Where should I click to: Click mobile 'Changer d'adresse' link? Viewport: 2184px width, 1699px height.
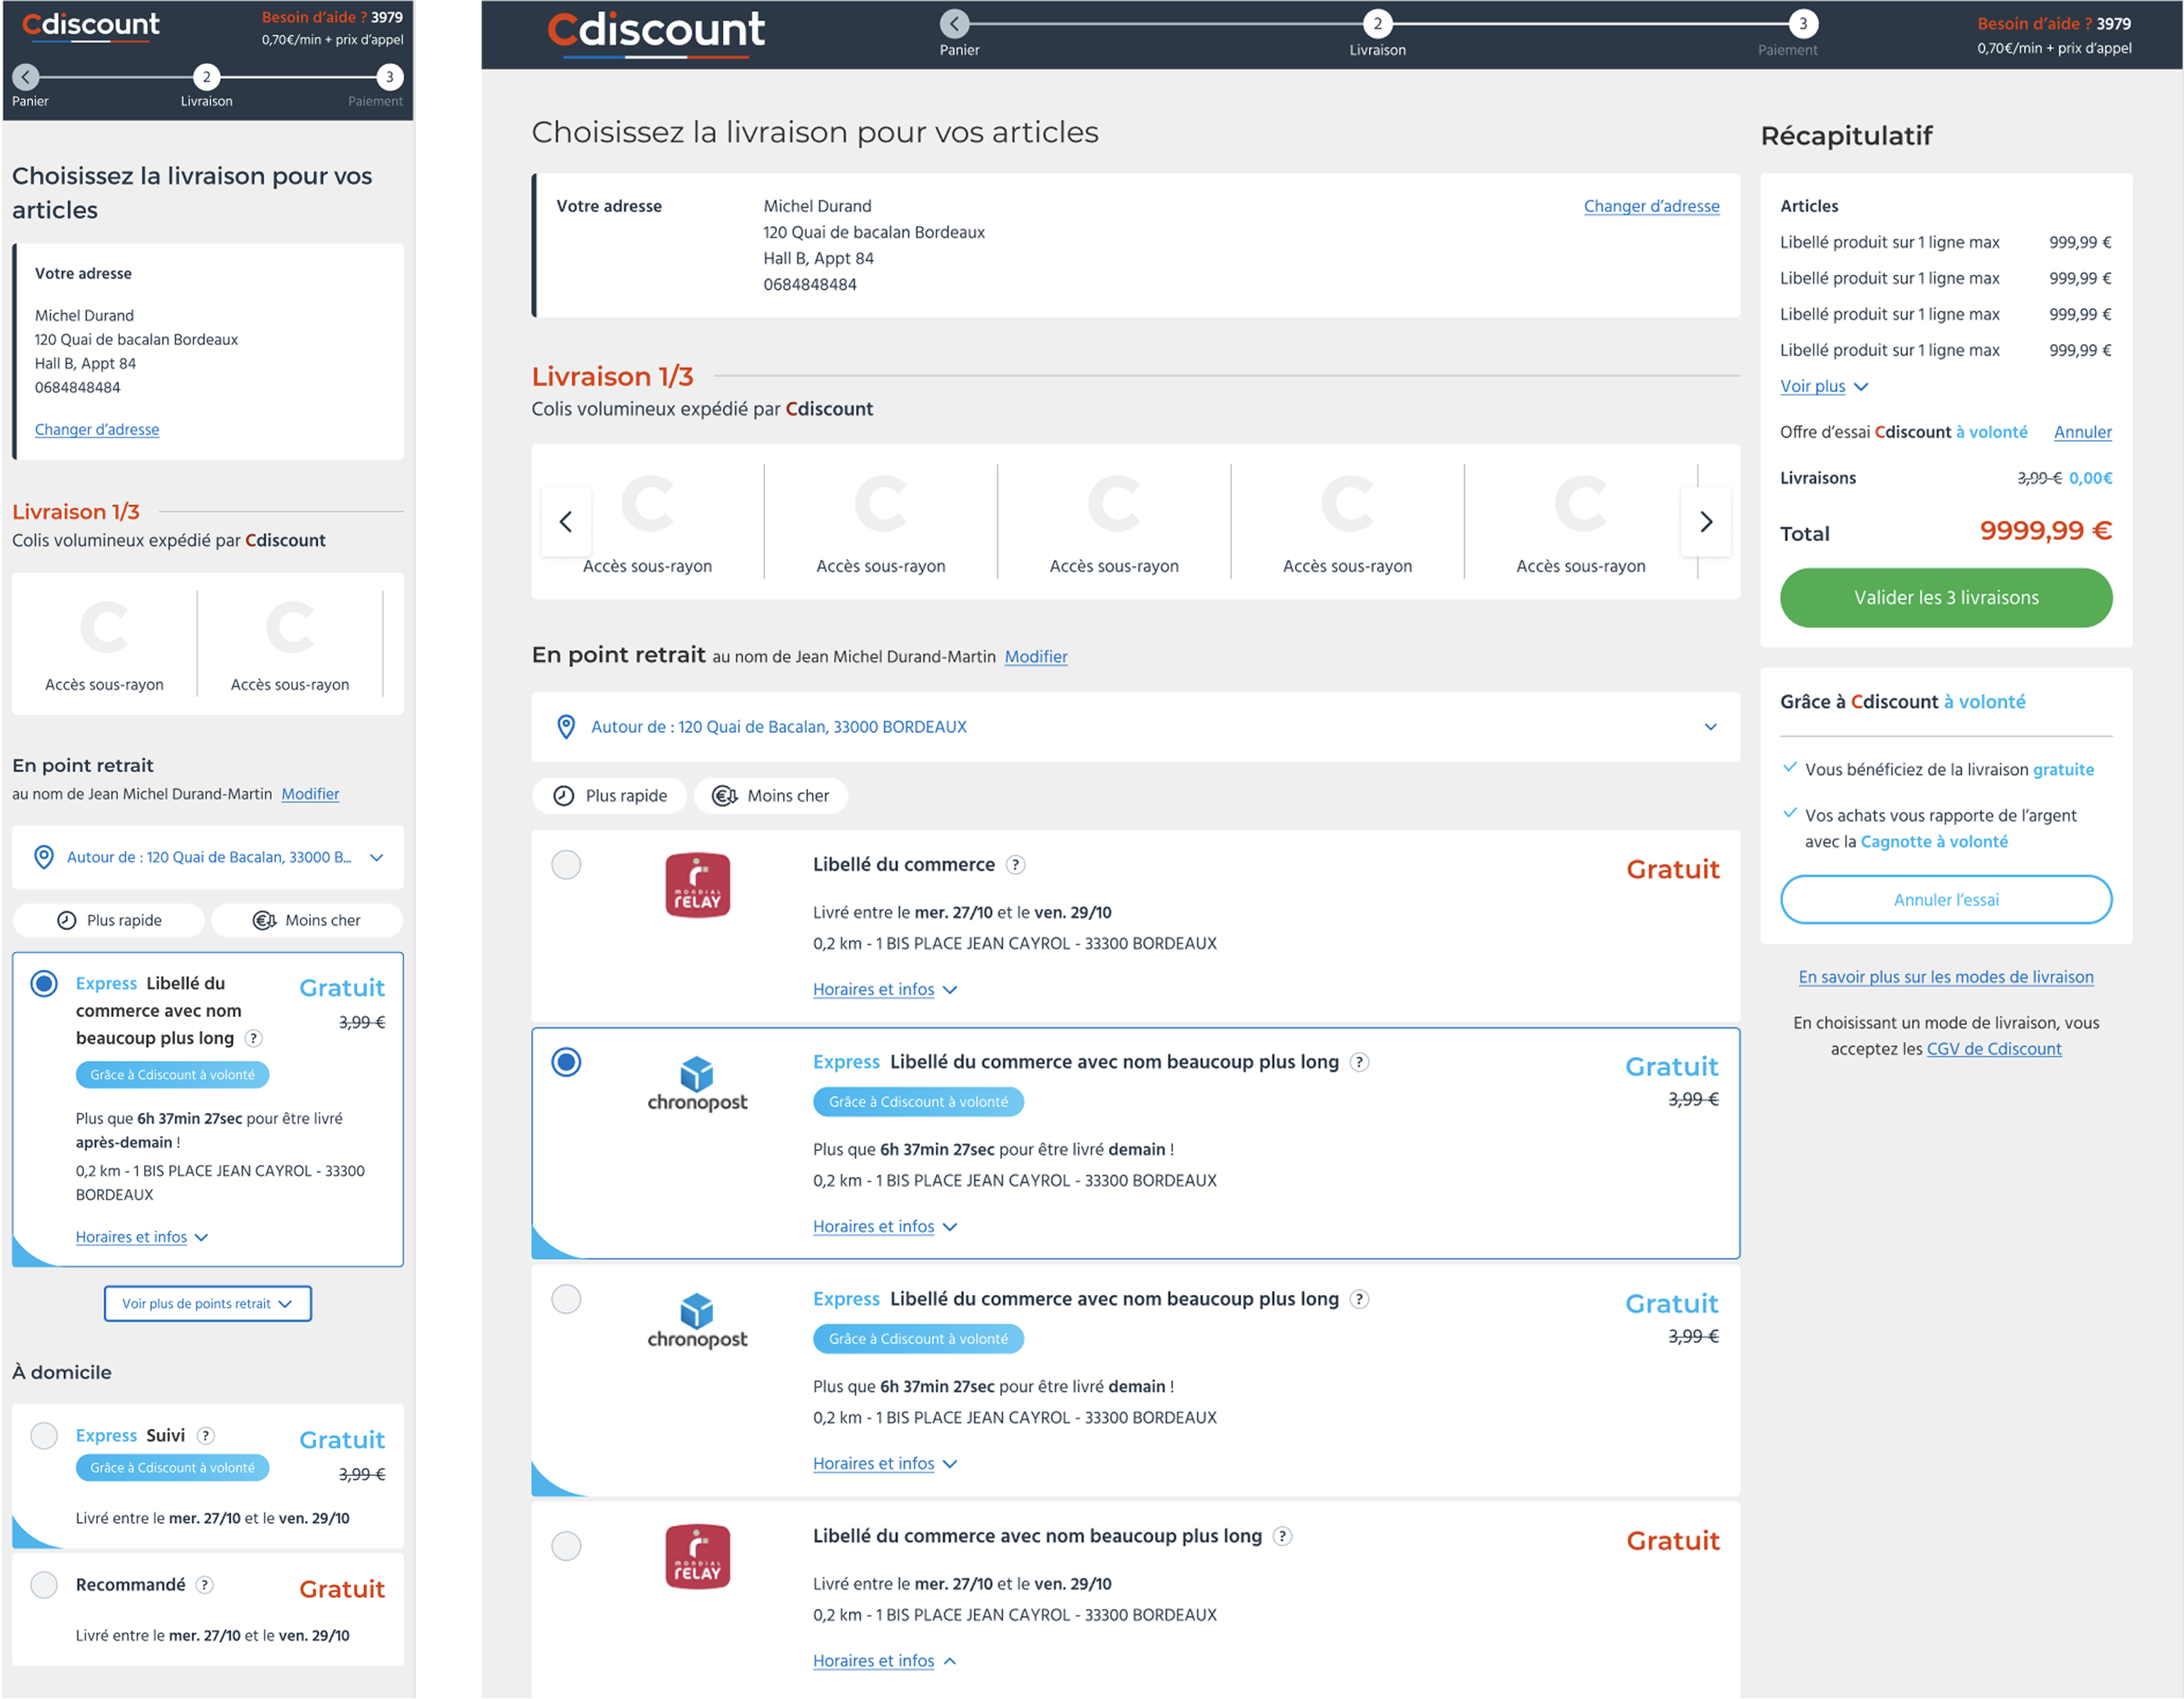click(x=97, y=430)
